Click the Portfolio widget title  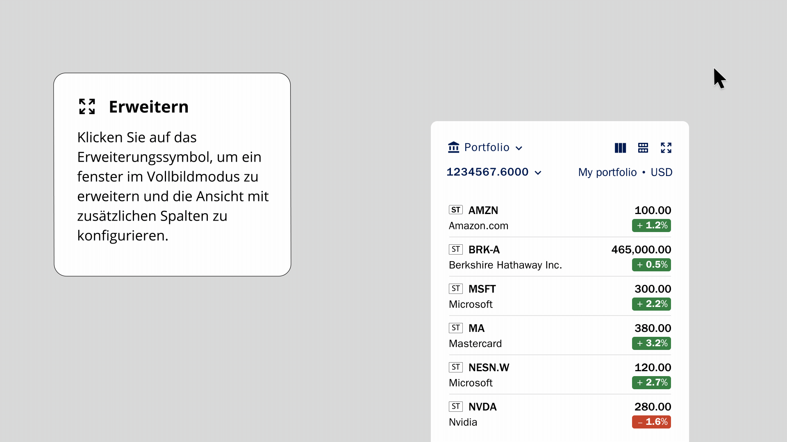tap(487, 147)
